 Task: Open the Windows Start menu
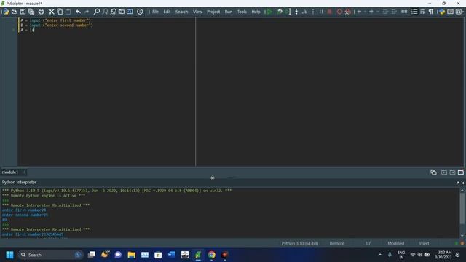[9, 255]
